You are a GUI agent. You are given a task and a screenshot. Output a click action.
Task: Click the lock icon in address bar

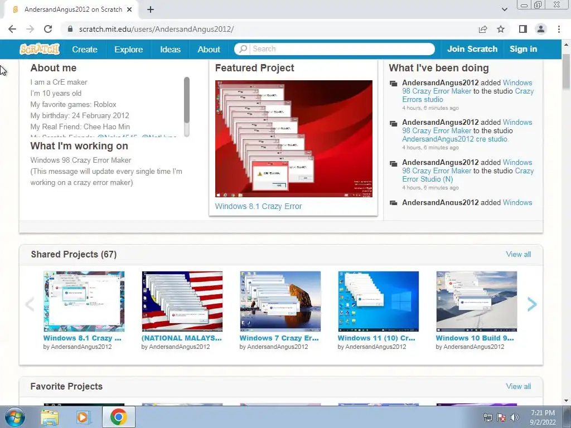tap(70, 29)
